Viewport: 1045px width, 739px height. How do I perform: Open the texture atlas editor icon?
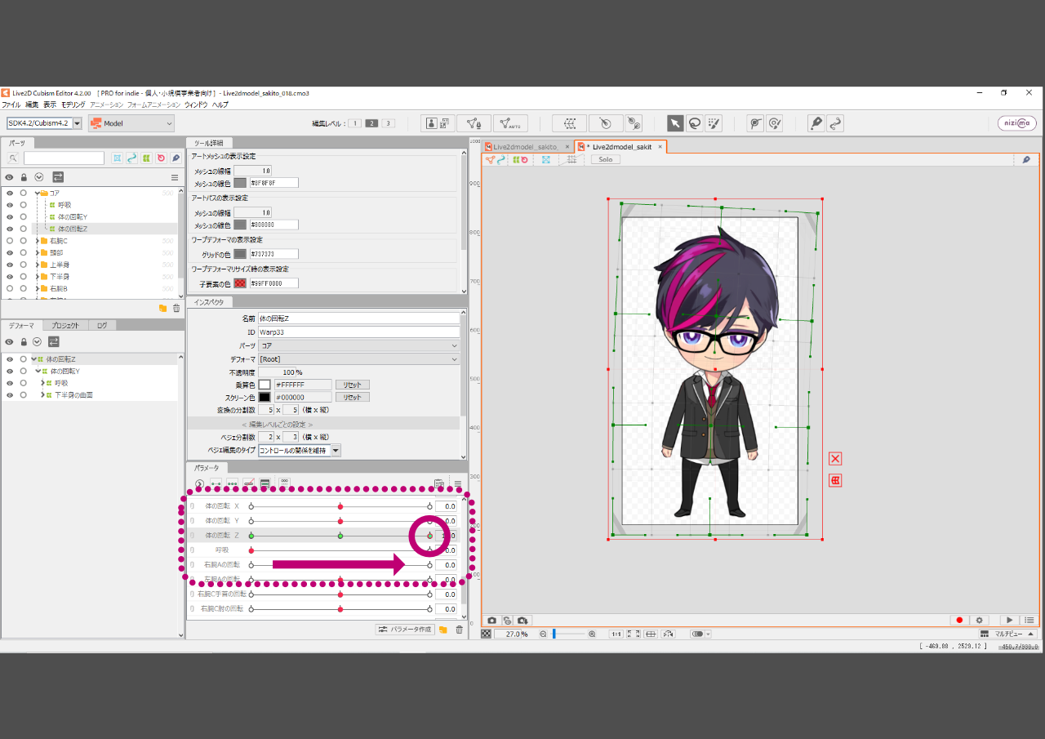438,123
